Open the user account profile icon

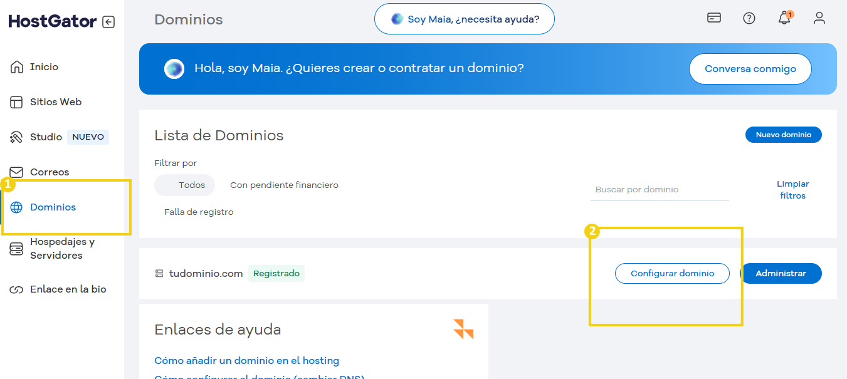click(819, 18)
